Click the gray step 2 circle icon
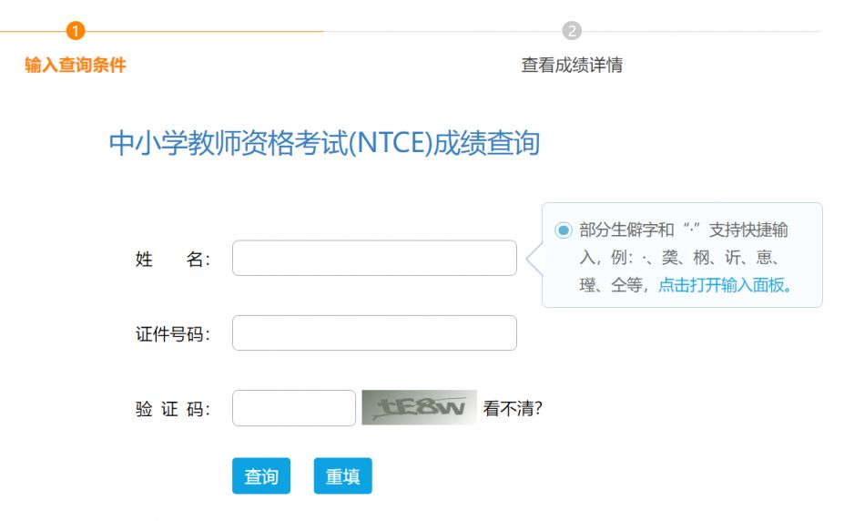 point(572,31)
